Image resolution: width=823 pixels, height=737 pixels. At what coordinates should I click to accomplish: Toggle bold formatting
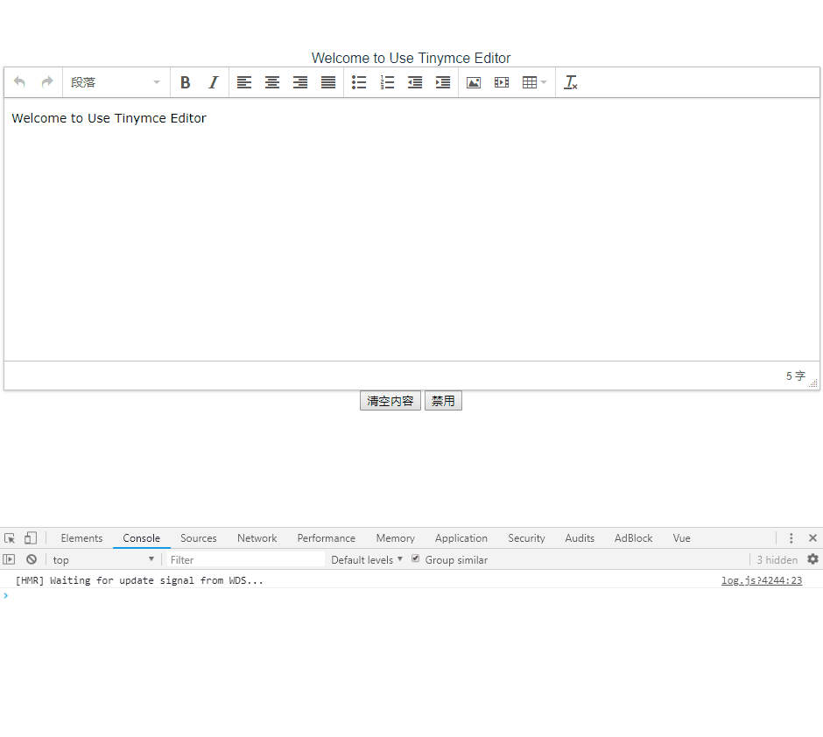[186, 82]
